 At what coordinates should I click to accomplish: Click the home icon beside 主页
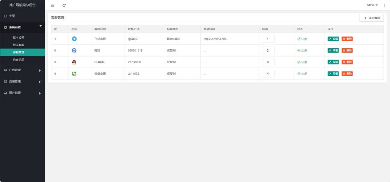5,16
